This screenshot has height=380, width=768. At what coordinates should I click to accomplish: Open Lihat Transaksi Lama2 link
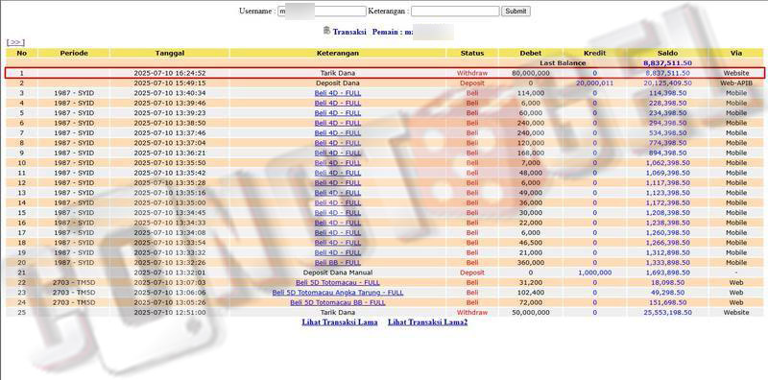[x=427, y=322]
